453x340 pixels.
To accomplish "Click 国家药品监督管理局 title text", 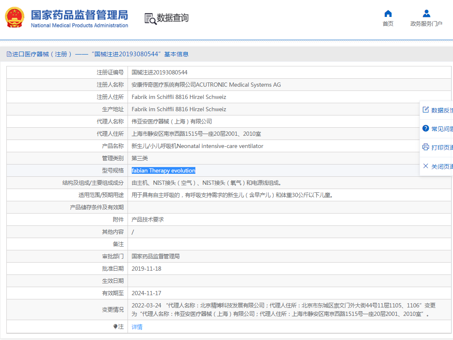I will [79, 15].
